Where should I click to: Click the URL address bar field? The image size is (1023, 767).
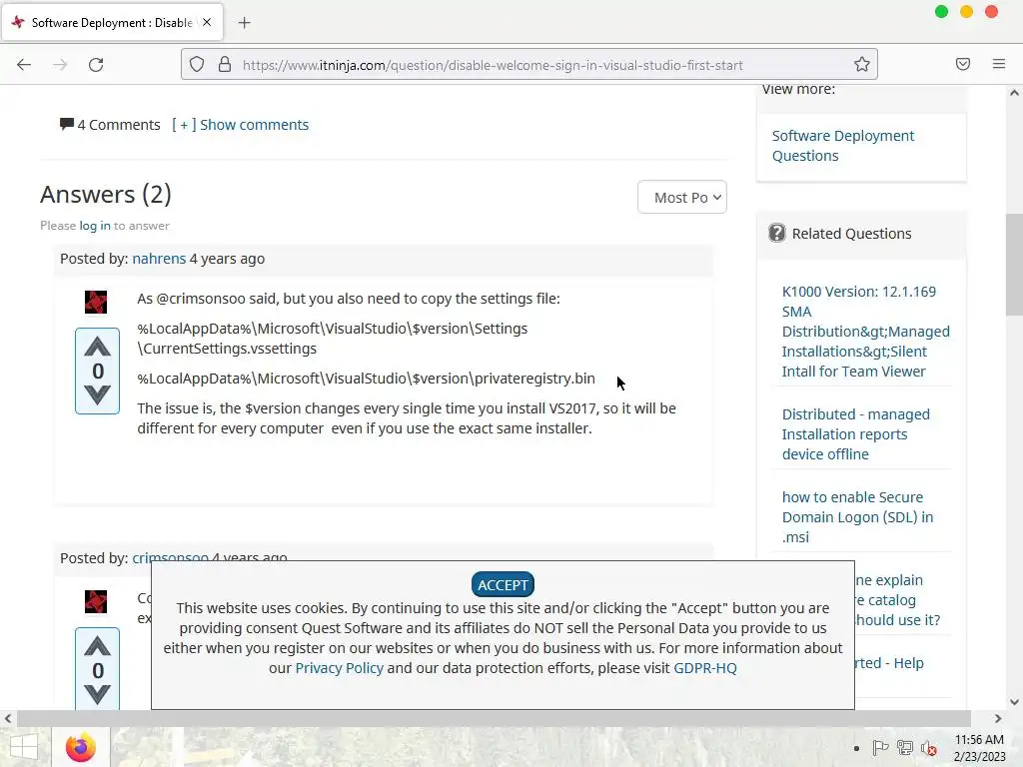coord(529,65)
